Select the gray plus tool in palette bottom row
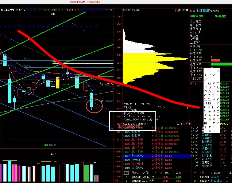The height and width of the screenshot is (183, 232). click(x=214, y=131)
